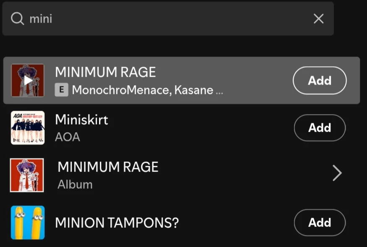Viewport: 367px width, 247px height.
Task: Expand the MINIMUM RAGE album entry
Action: point(337,173)
